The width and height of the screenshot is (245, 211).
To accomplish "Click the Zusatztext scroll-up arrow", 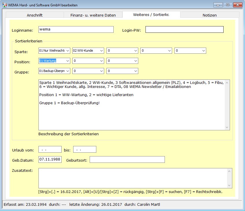I will coord(229,171).
